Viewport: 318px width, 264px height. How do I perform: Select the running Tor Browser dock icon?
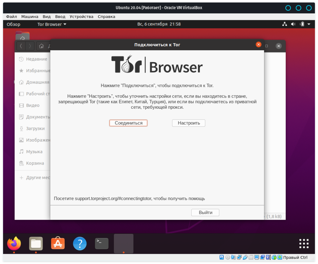point(124,244)
